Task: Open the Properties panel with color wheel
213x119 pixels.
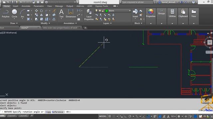Action: pos(151,13)
